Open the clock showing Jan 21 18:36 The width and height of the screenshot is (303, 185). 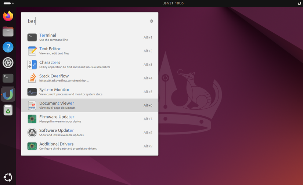173,3
